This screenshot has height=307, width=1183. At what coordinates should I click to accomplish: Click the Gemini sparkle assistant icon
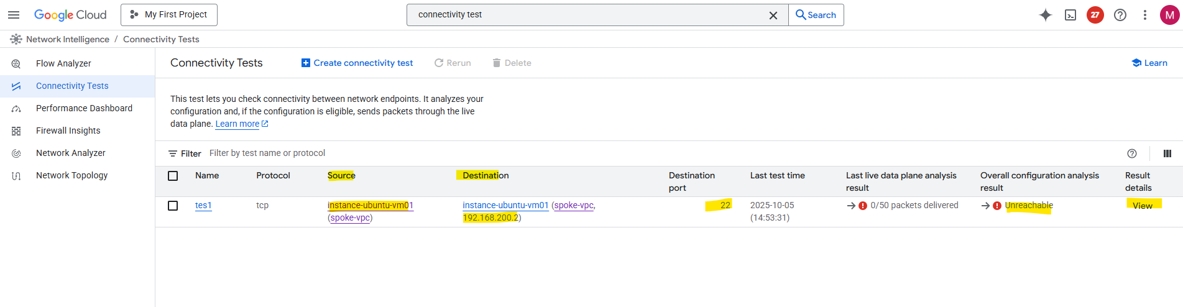coord(1046,15)
